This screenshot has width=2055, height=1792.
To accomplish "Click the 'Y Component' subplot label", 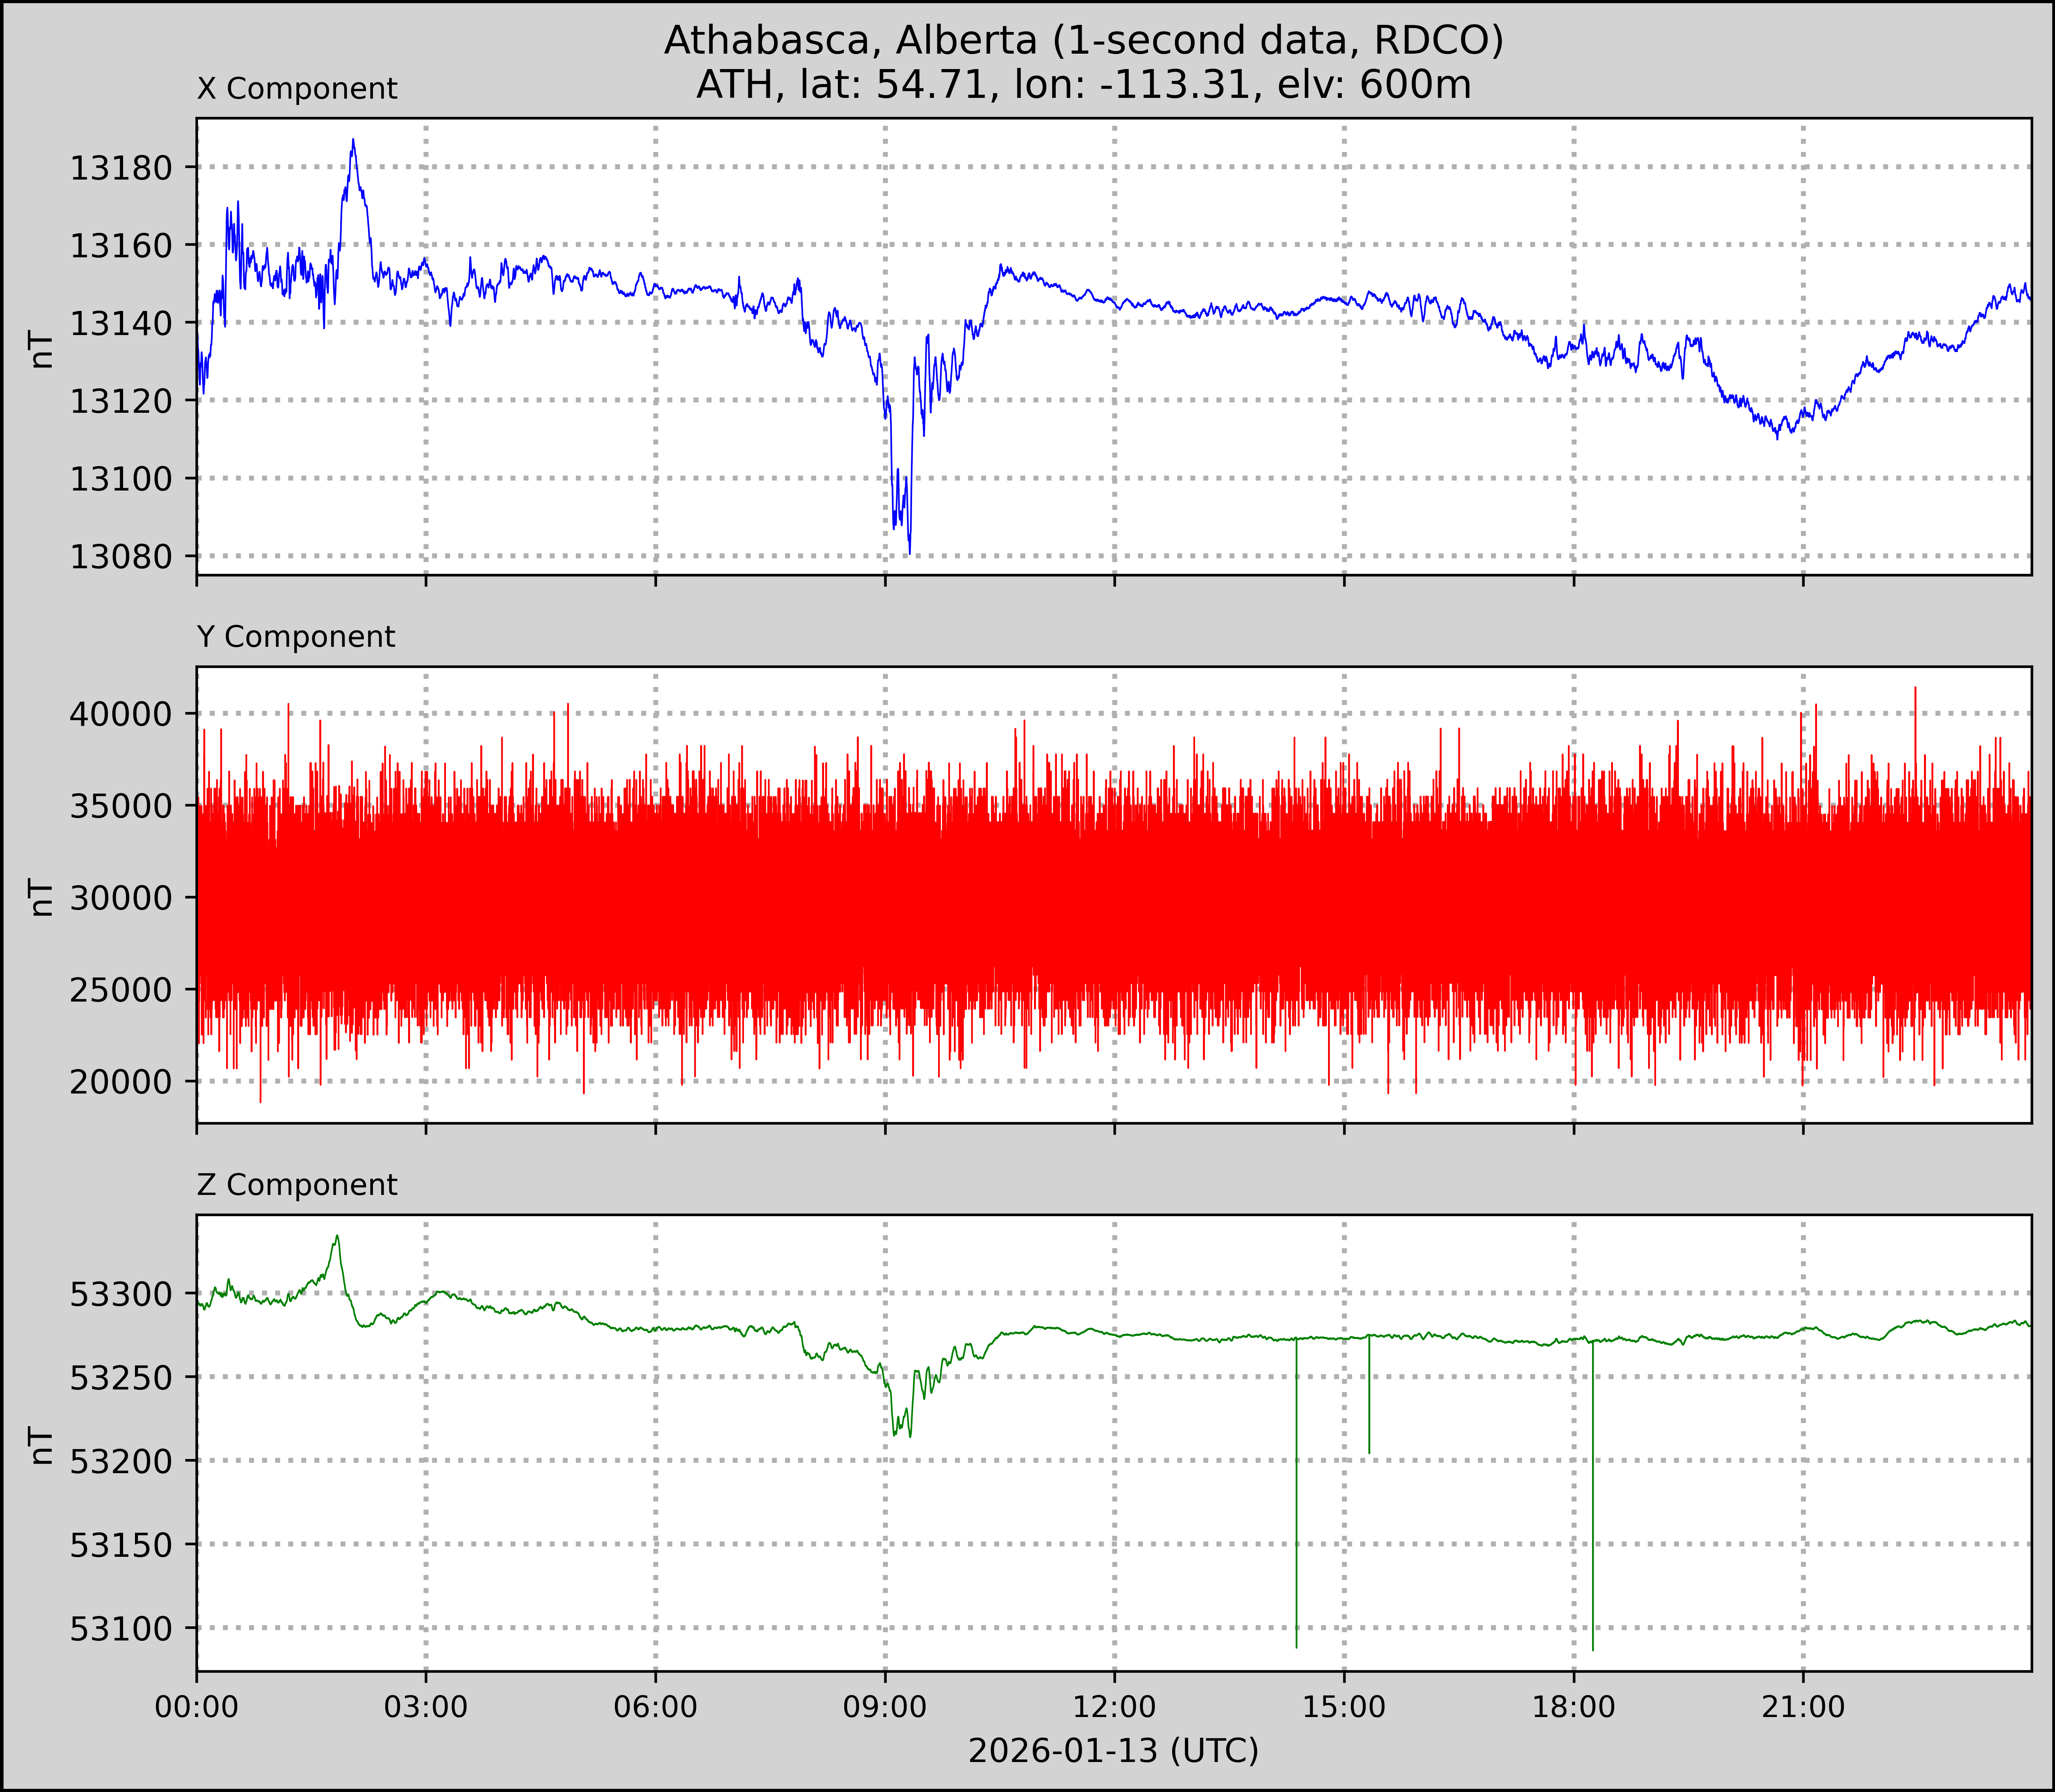I will tap(296, 637).
